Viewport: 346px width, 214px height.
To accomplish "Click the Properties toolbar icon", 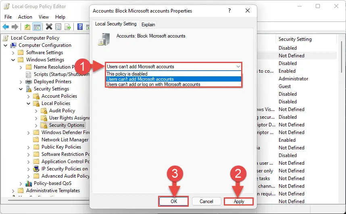I will [x=58, y=27].
